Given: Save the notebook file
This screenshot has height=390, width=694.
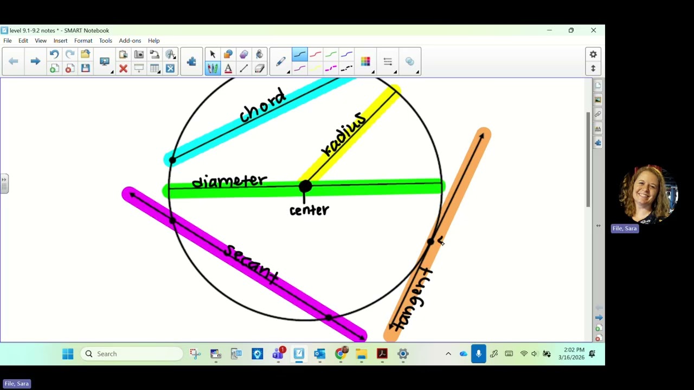Looking at the screenshot, I should point(85,68).
